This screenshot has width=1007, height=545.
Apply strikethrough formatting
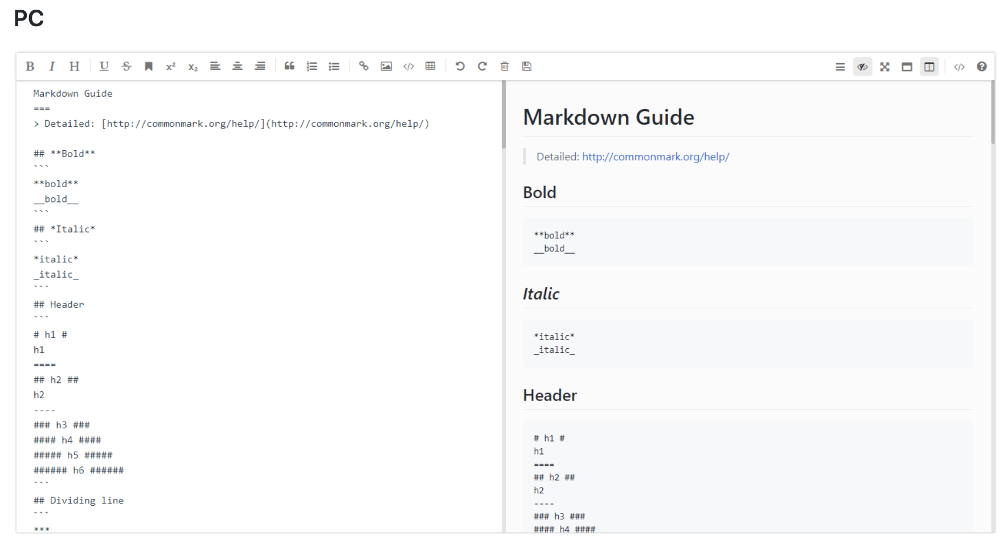(x=126, y=67)
